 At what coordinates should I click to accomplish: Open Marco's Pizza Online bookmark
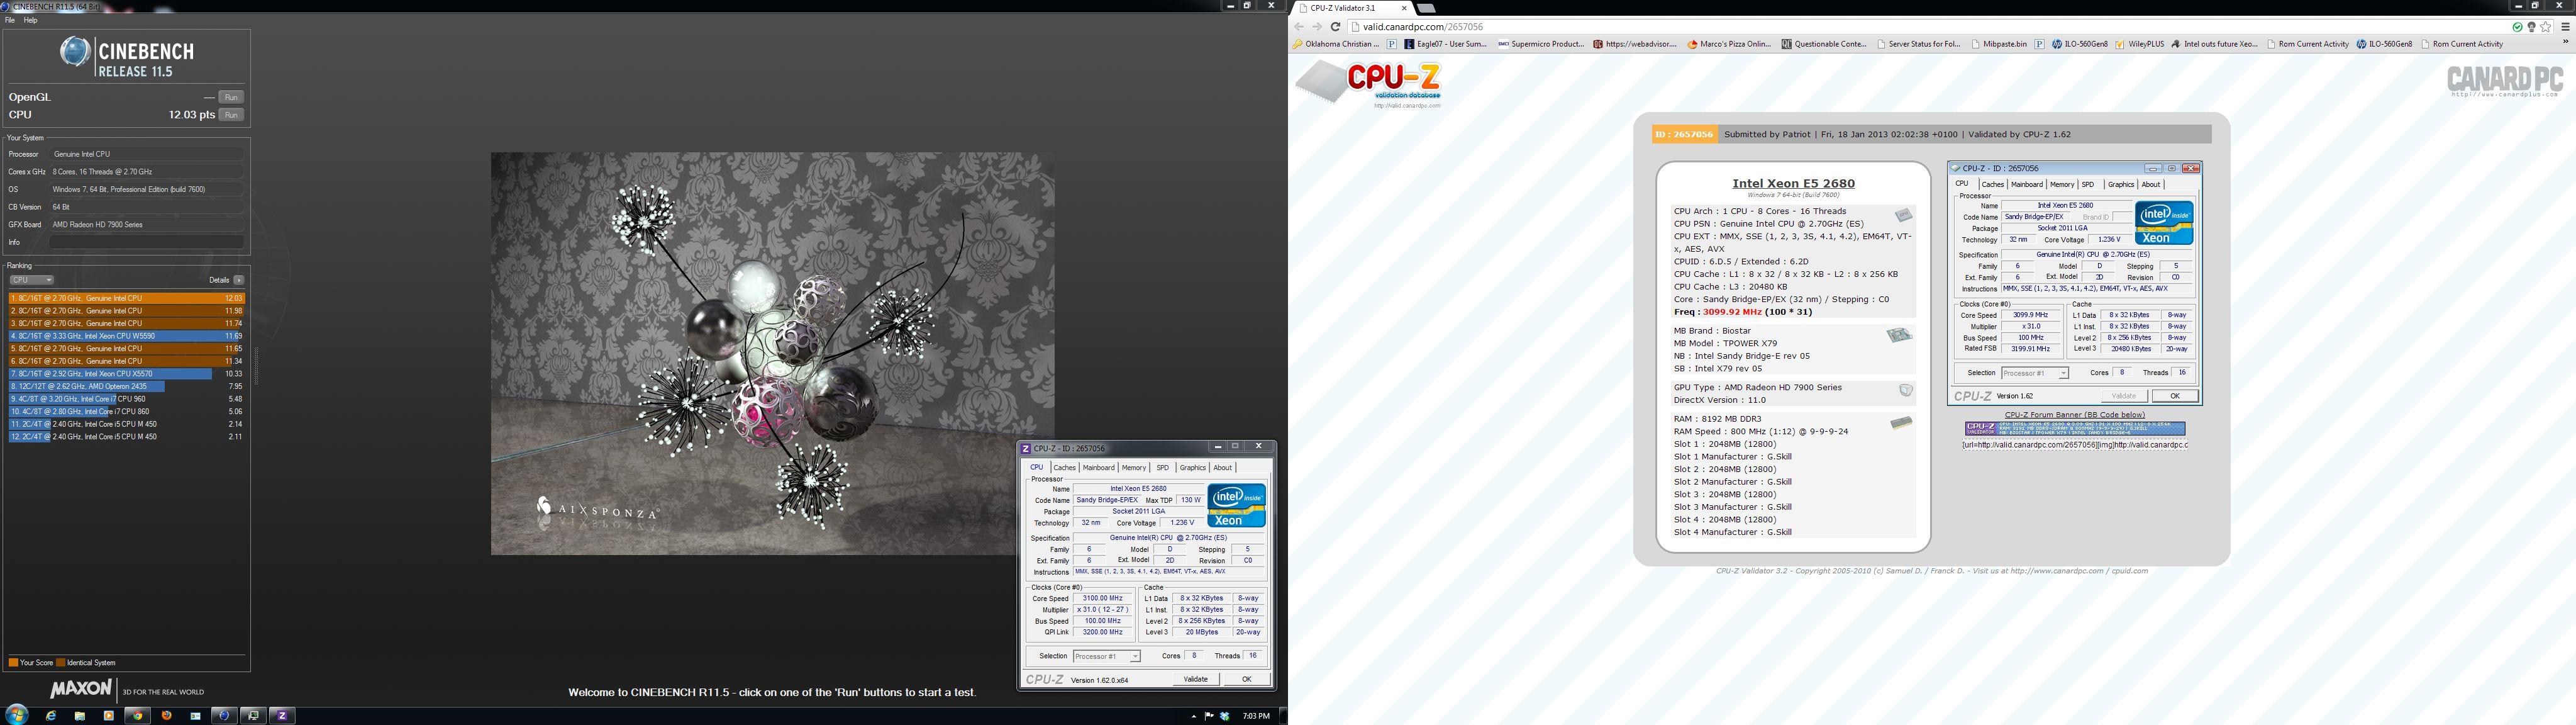(x=1730, y=44)
